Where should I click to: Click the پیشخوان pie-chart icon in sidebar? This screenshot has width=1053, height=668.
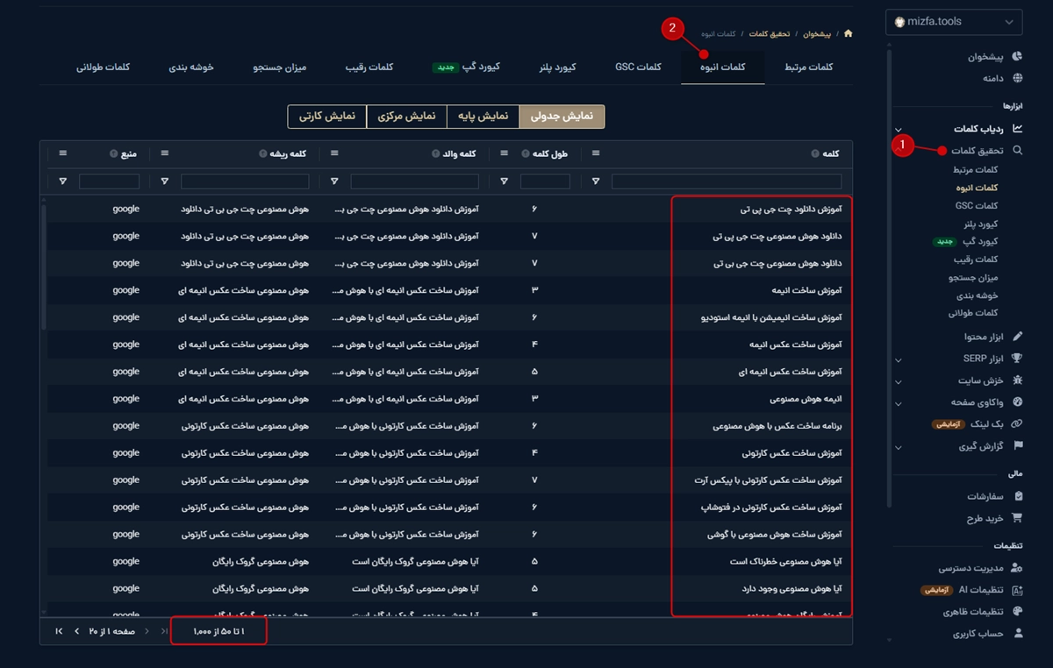1017,56
